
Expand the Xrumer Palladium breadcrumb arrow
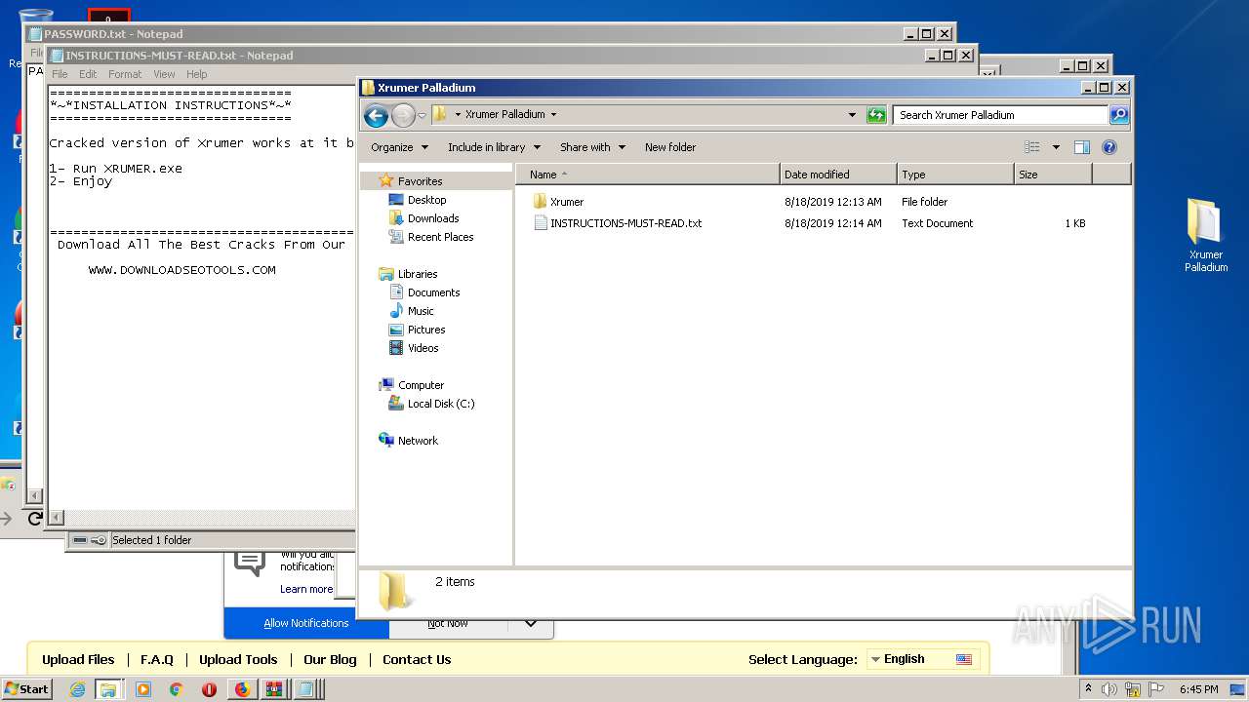tap(553, 114)
